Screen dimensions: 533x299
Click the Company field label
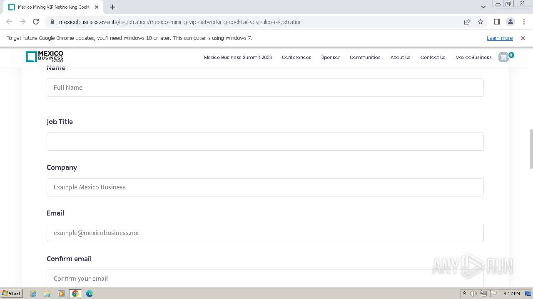pos(62,167)
